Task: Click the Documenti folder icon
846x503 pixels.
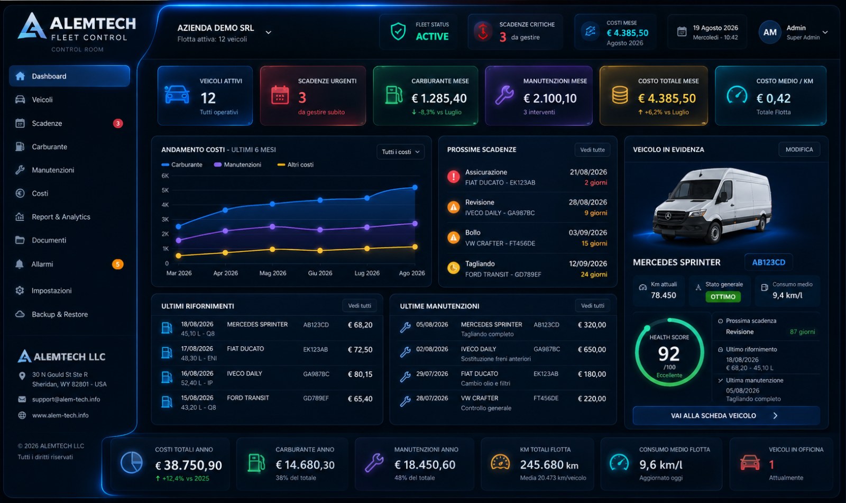Action: (20, 240)
